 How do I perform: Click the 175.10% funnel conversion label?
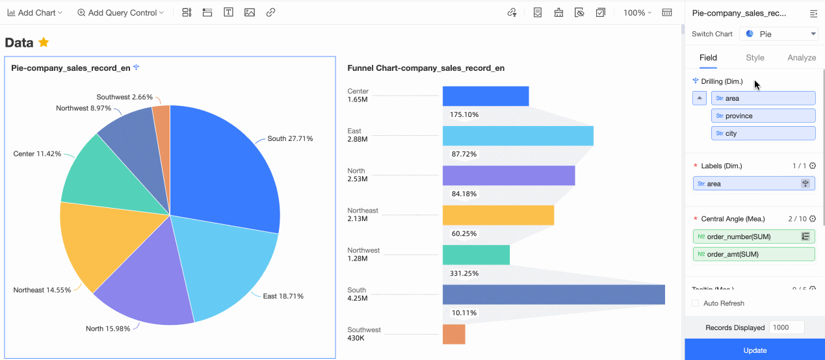point(465,114)
